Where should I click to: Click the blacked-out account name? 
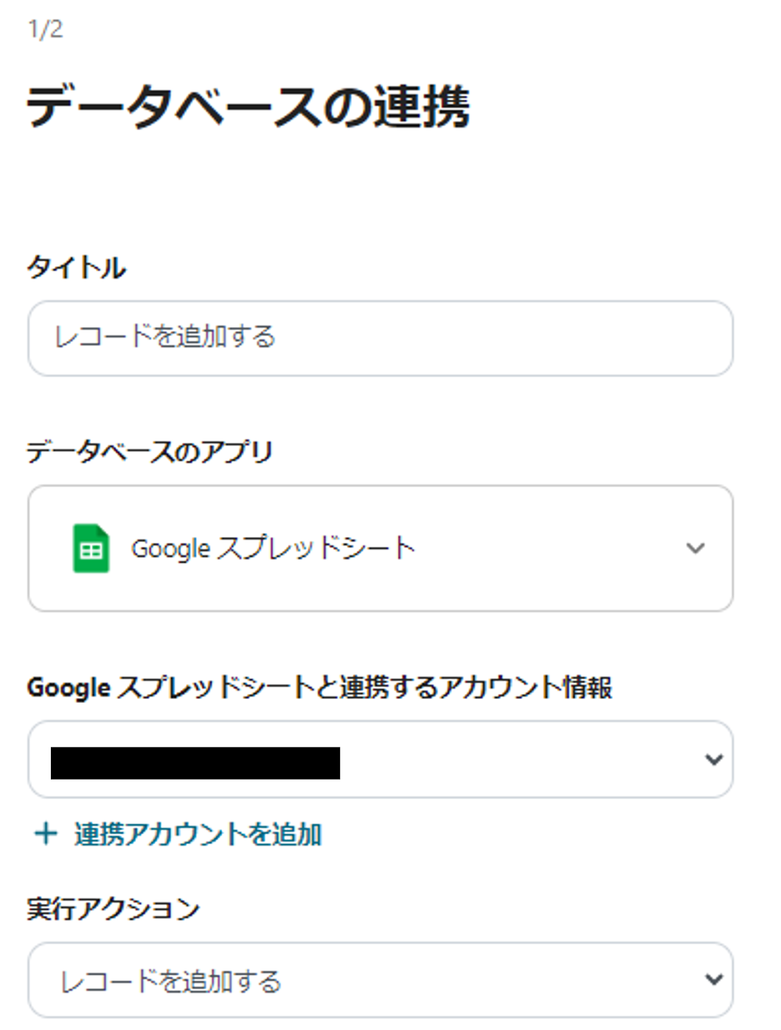[x=195, y=763]
